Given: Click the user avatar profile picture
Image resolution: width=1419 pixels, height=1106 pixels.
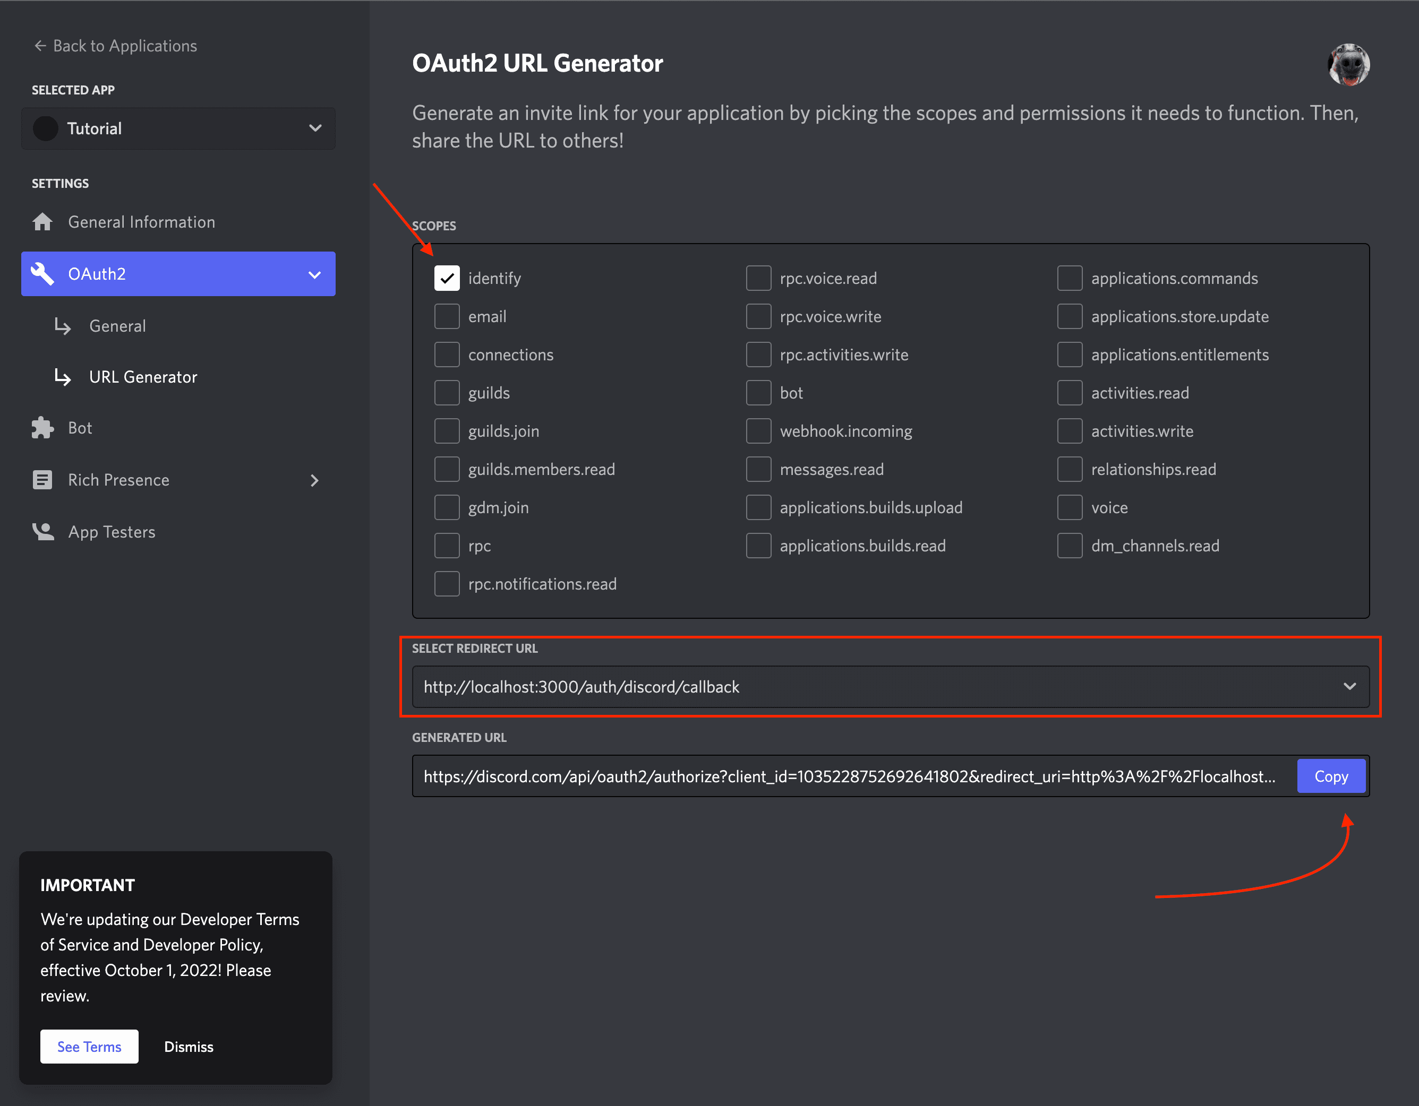Looking at the screenshot, I should pos(1348,64).
